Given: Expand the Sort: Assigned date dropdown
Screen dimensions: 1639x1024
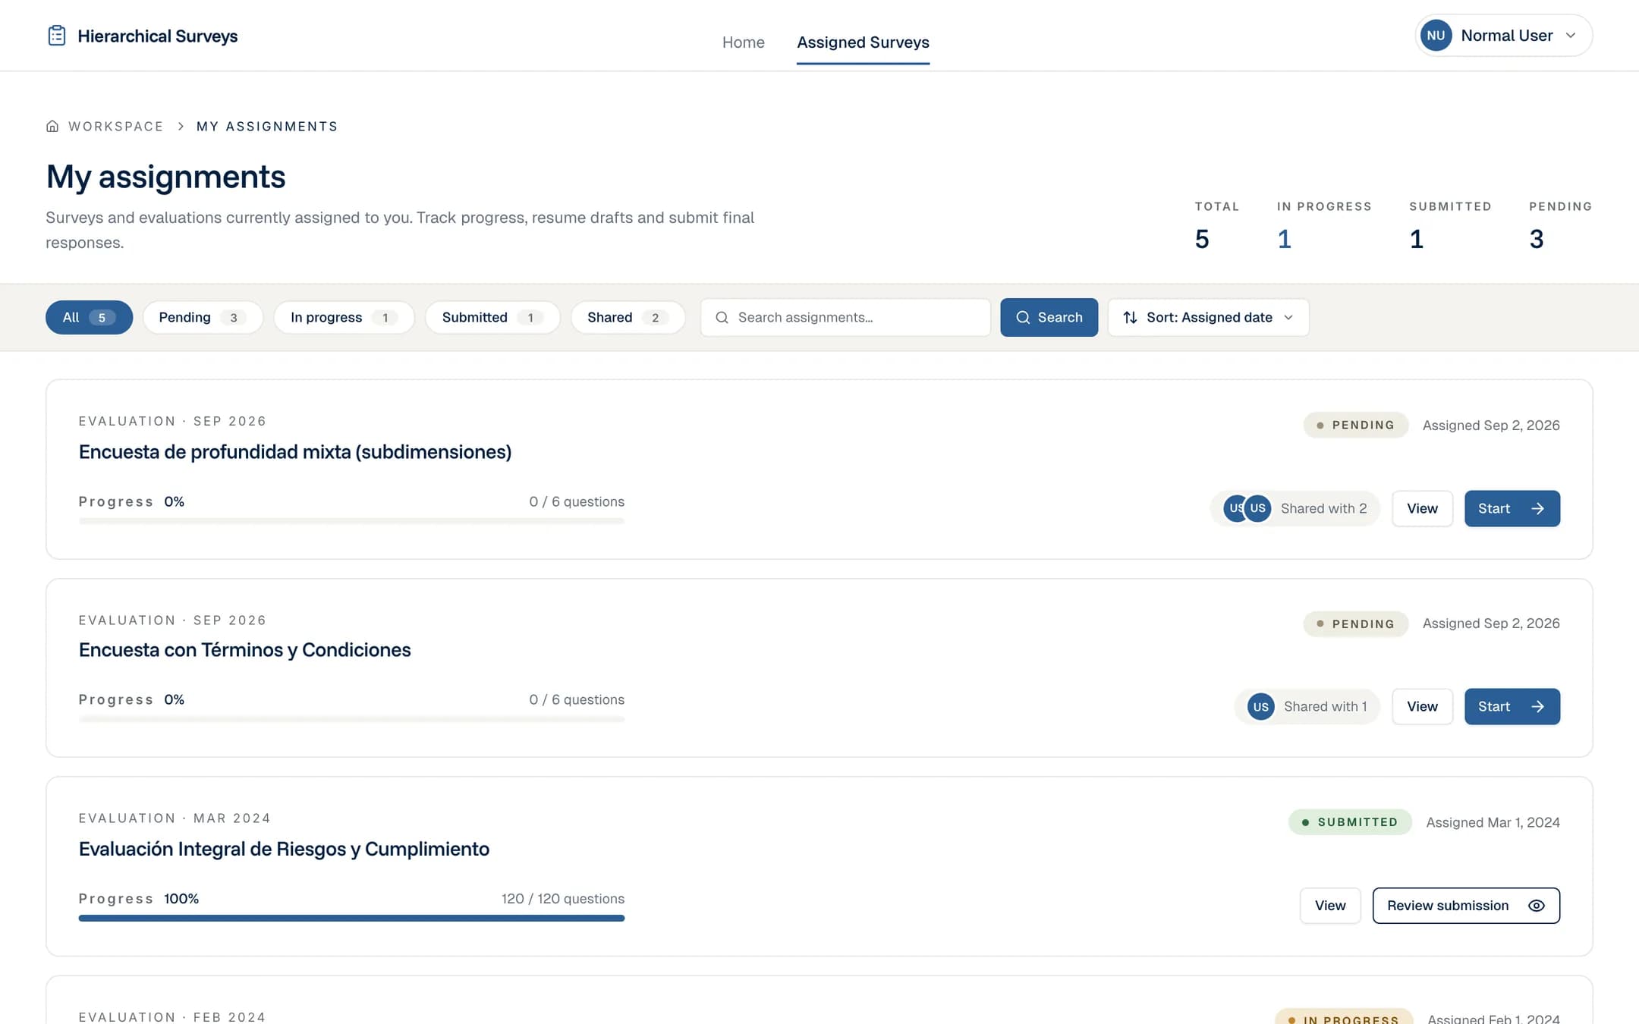Looking at the screenshot, I should click(x=1208, y=317).
